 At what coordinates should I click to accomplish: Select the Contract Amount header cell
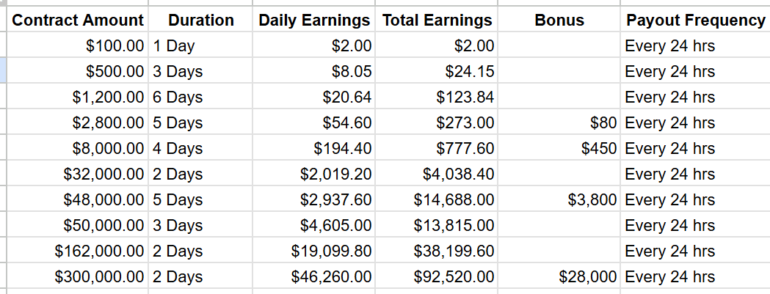[x=78, y=20]
